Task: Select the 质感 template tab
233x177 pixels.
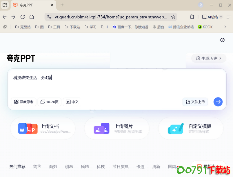Action: (x=85, y=167)
